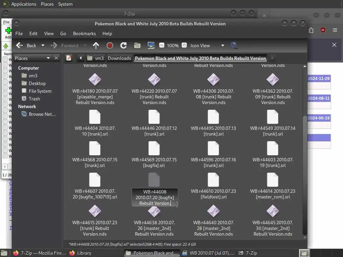Zoom out with the minus icon
The width and height of the screenshot is (343, 257).
[162, 46]
